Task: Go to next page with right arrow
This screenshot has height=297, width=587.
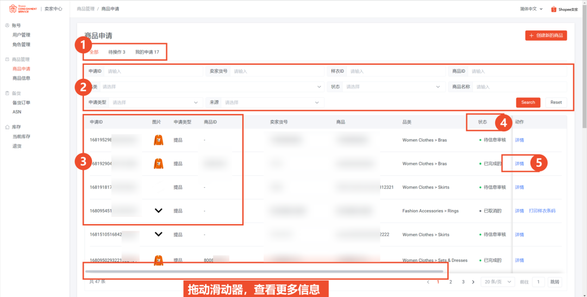Action: pos(473,282)
